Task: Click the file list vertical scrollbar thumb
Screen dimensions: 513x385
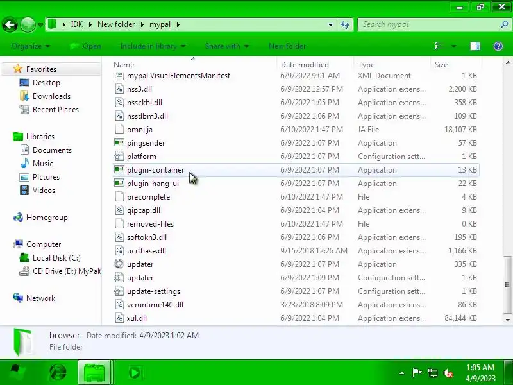Action: coord(507,284)
